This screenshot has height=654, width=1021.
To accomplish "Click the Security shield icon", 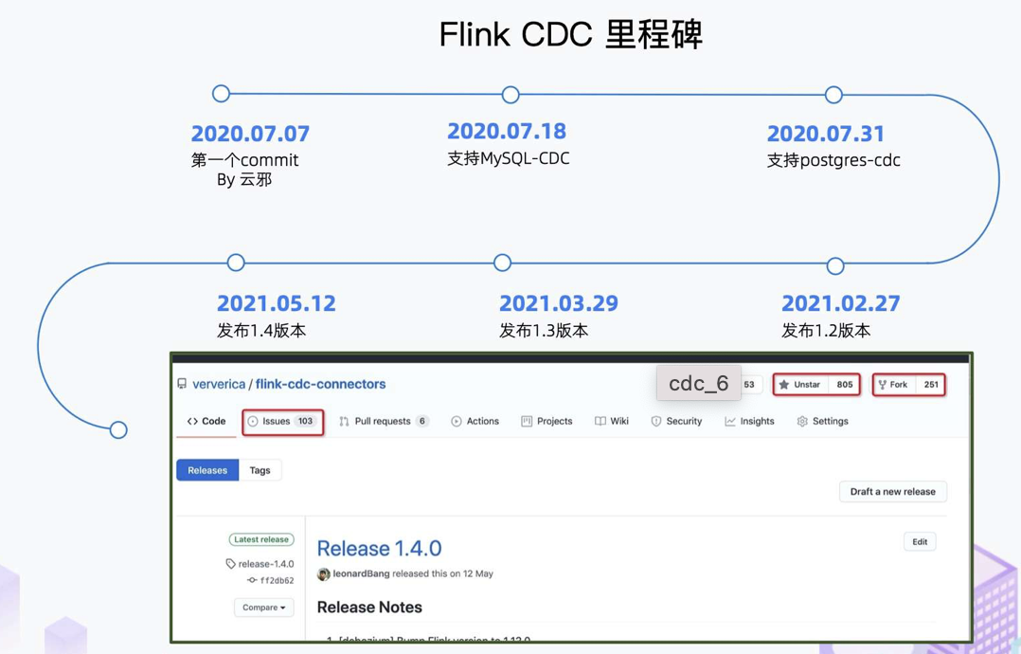I will [656, 422].
